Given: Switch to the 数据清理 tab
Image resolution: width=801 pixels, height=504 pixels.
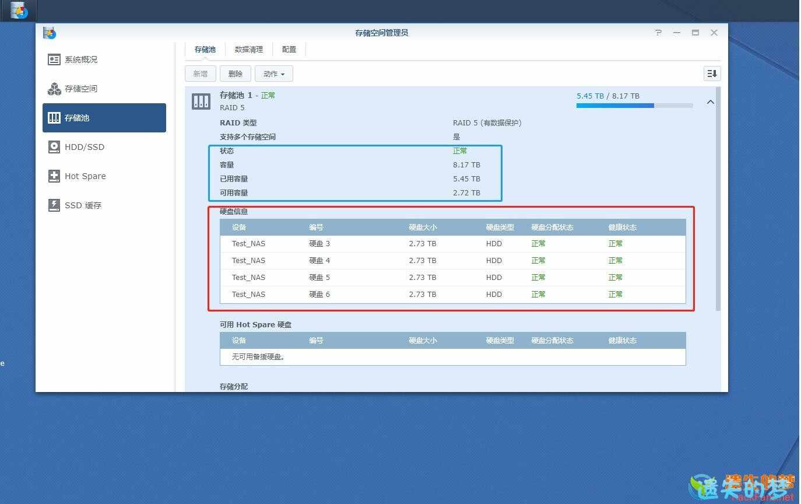Looking at the screenshot, I should (x=249, y=50).
